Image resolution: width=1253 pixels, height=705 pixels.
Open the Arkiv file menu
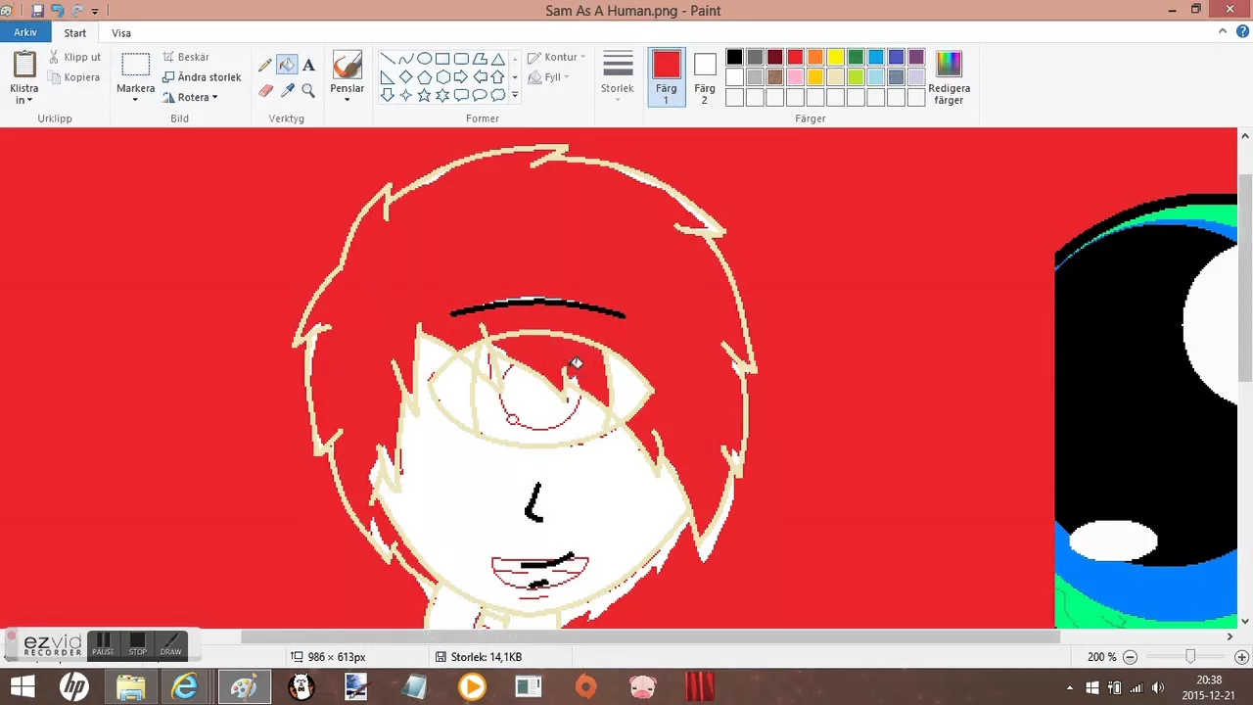tap(25, 32)
